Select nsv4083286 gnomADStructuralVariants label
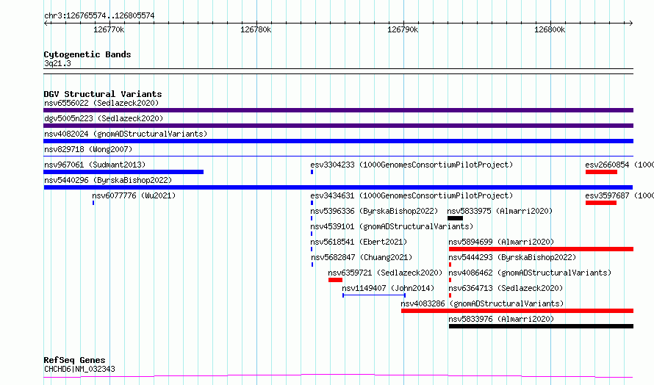Viewport: 654px width, 385px height. pyautogui.click(x=482, y=303)
